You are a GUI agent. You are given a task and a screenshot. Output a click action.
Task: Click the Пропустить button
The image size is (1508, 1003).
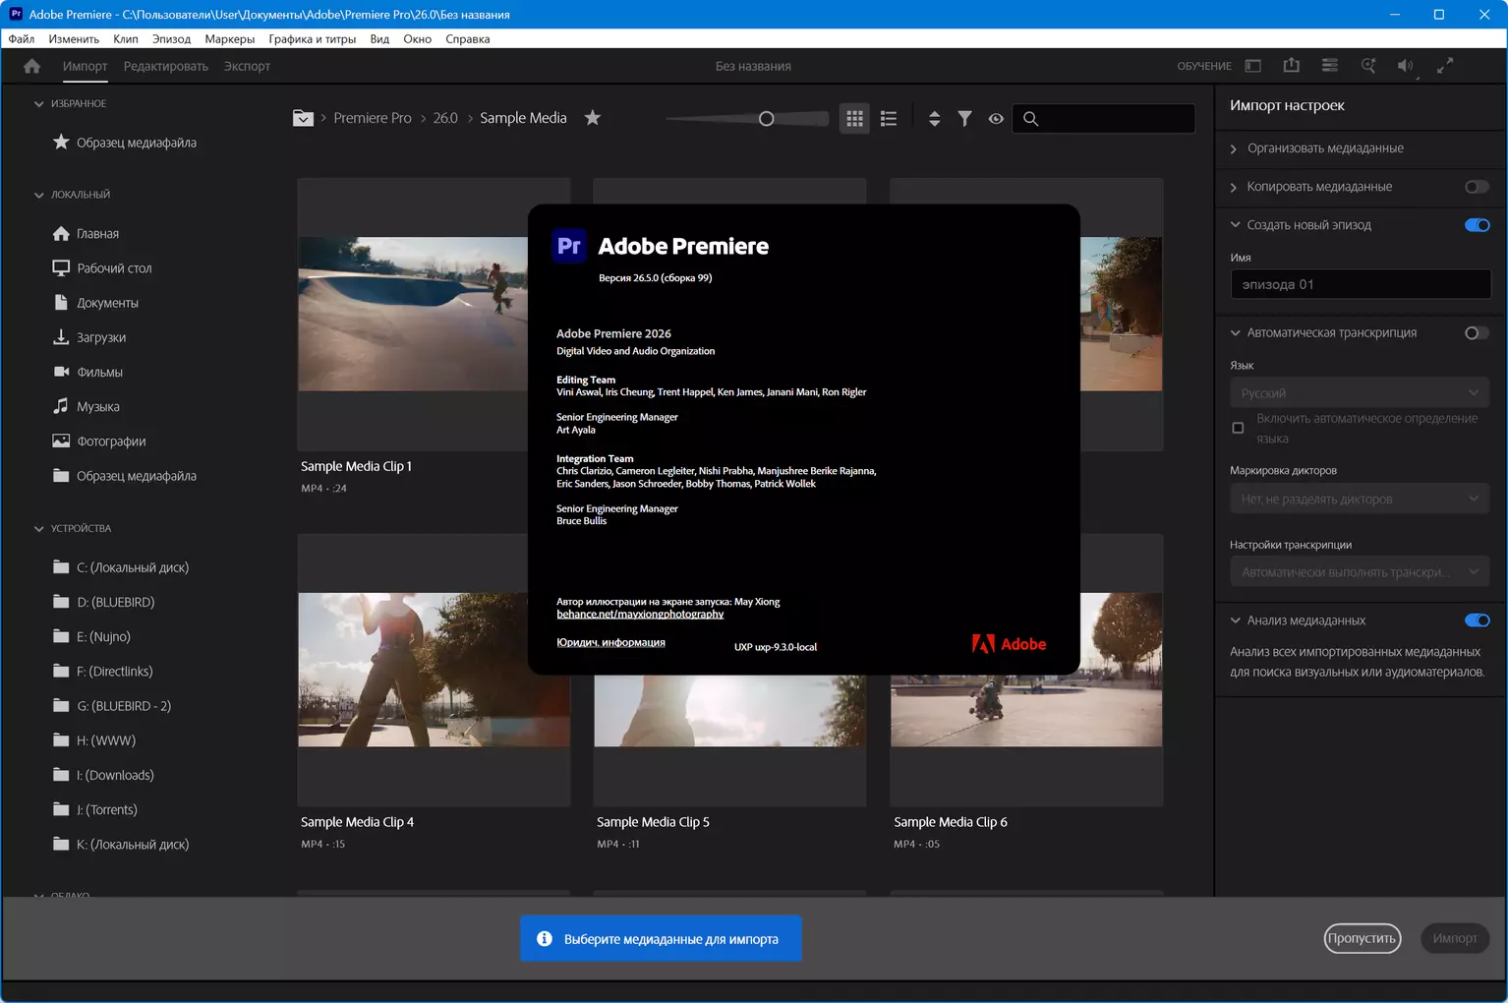click(1362, 938)
